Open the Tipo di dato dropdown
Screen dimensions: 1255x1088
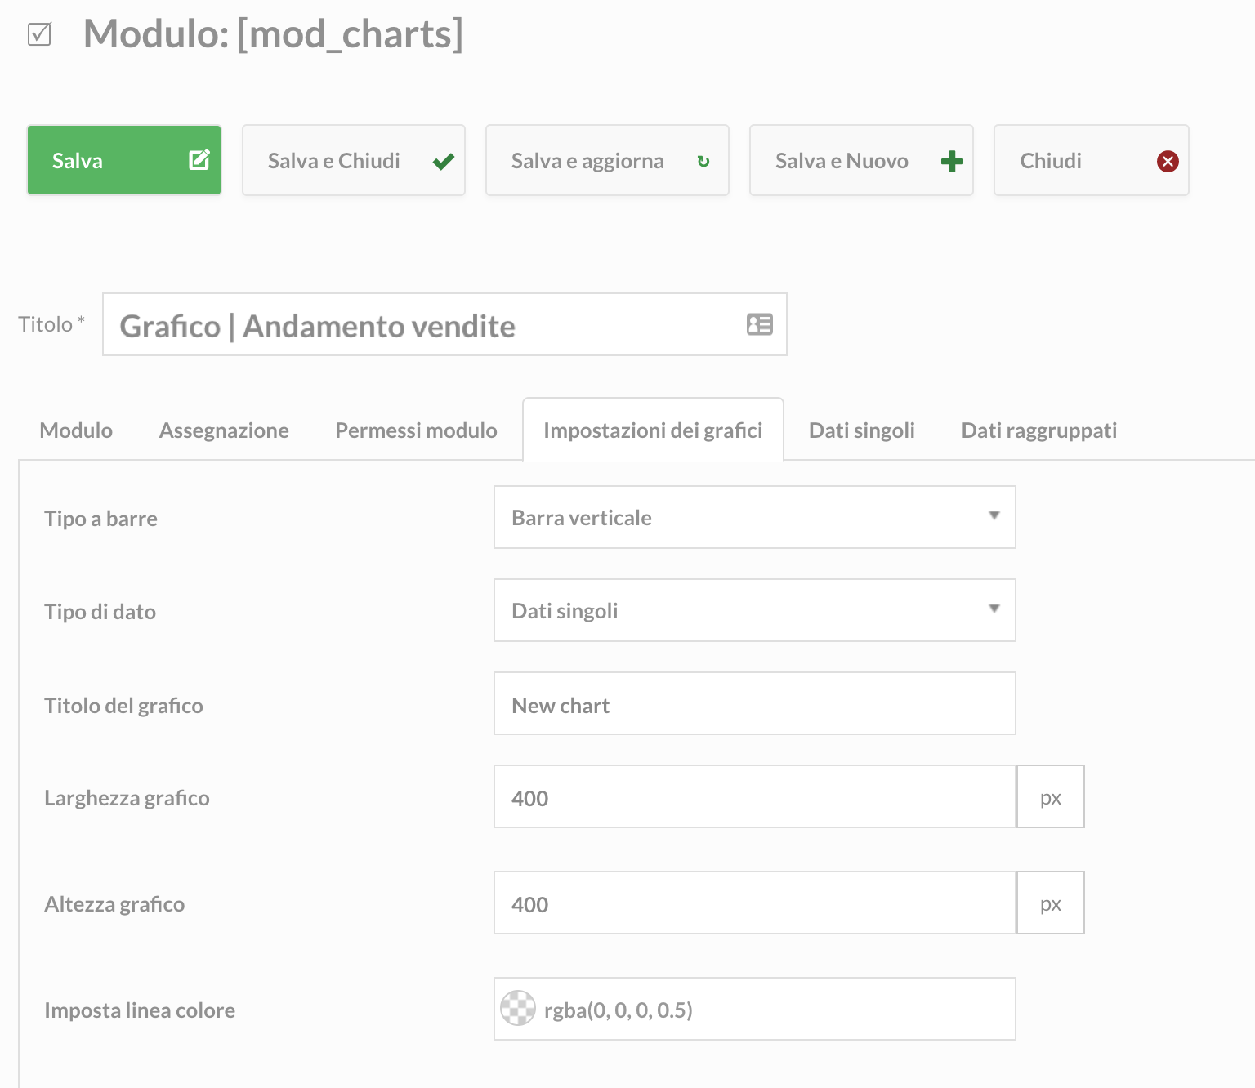[x=753, y=610]
